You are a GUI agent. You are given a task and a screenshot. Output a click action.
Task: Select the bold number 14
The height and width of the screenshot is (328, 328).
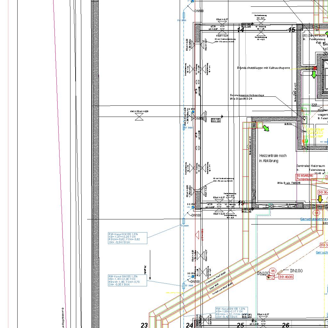241,30
